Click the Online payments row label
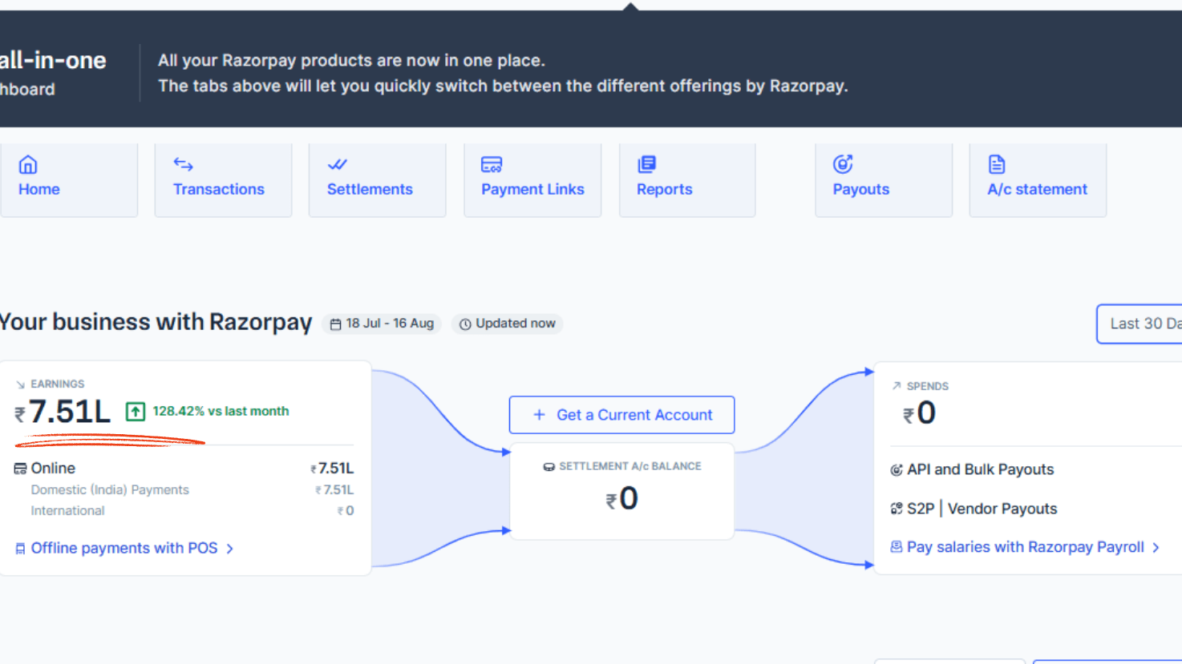The width and height of the screenshot is (1182, 664). coord(53,469)
